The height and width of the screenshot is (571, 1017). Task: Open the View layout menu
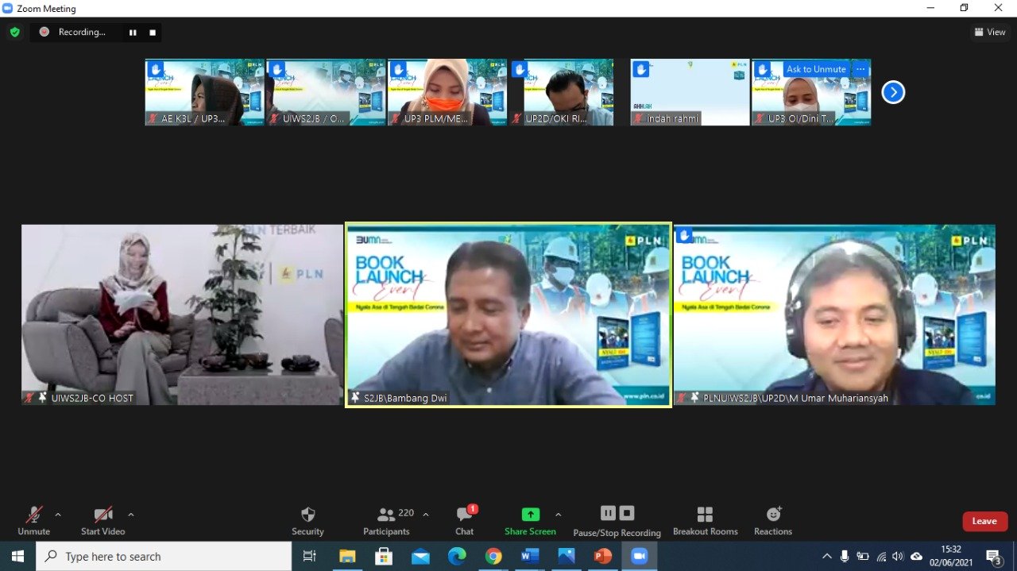[990, 32]
